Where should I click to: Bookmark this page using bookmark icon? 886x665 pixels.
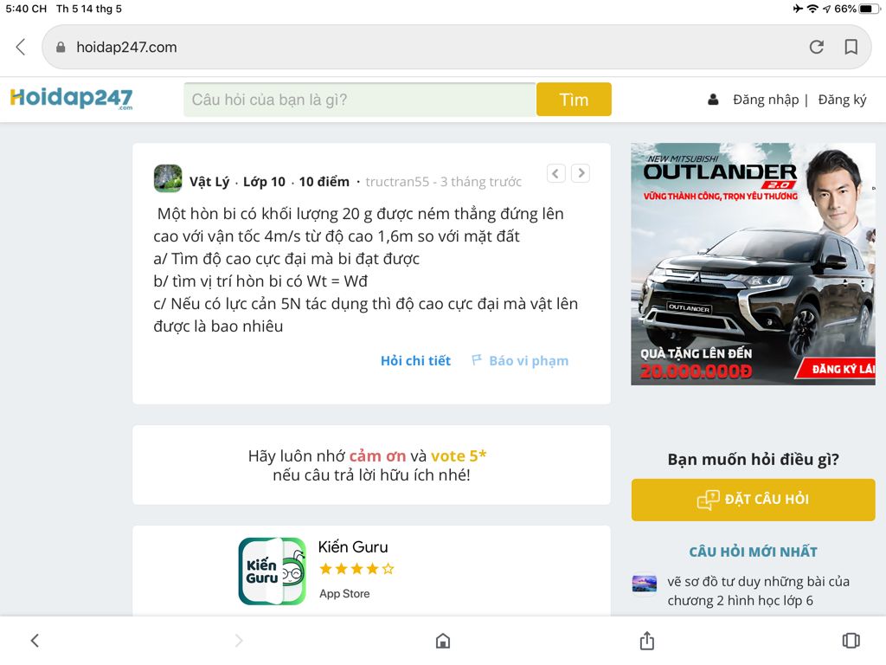click(851, 47)
